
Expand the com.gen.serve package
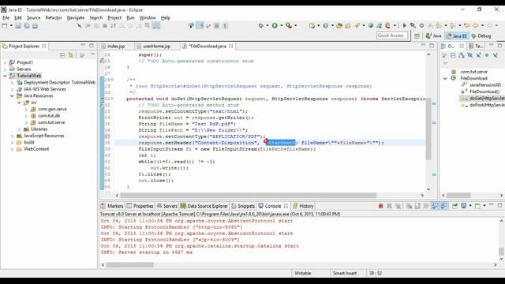click(26, 109)
